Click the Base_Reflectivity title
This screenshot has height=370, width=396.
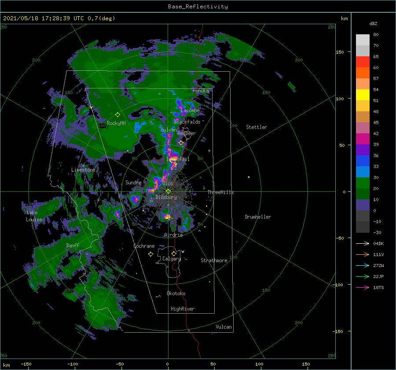(198, 7)
